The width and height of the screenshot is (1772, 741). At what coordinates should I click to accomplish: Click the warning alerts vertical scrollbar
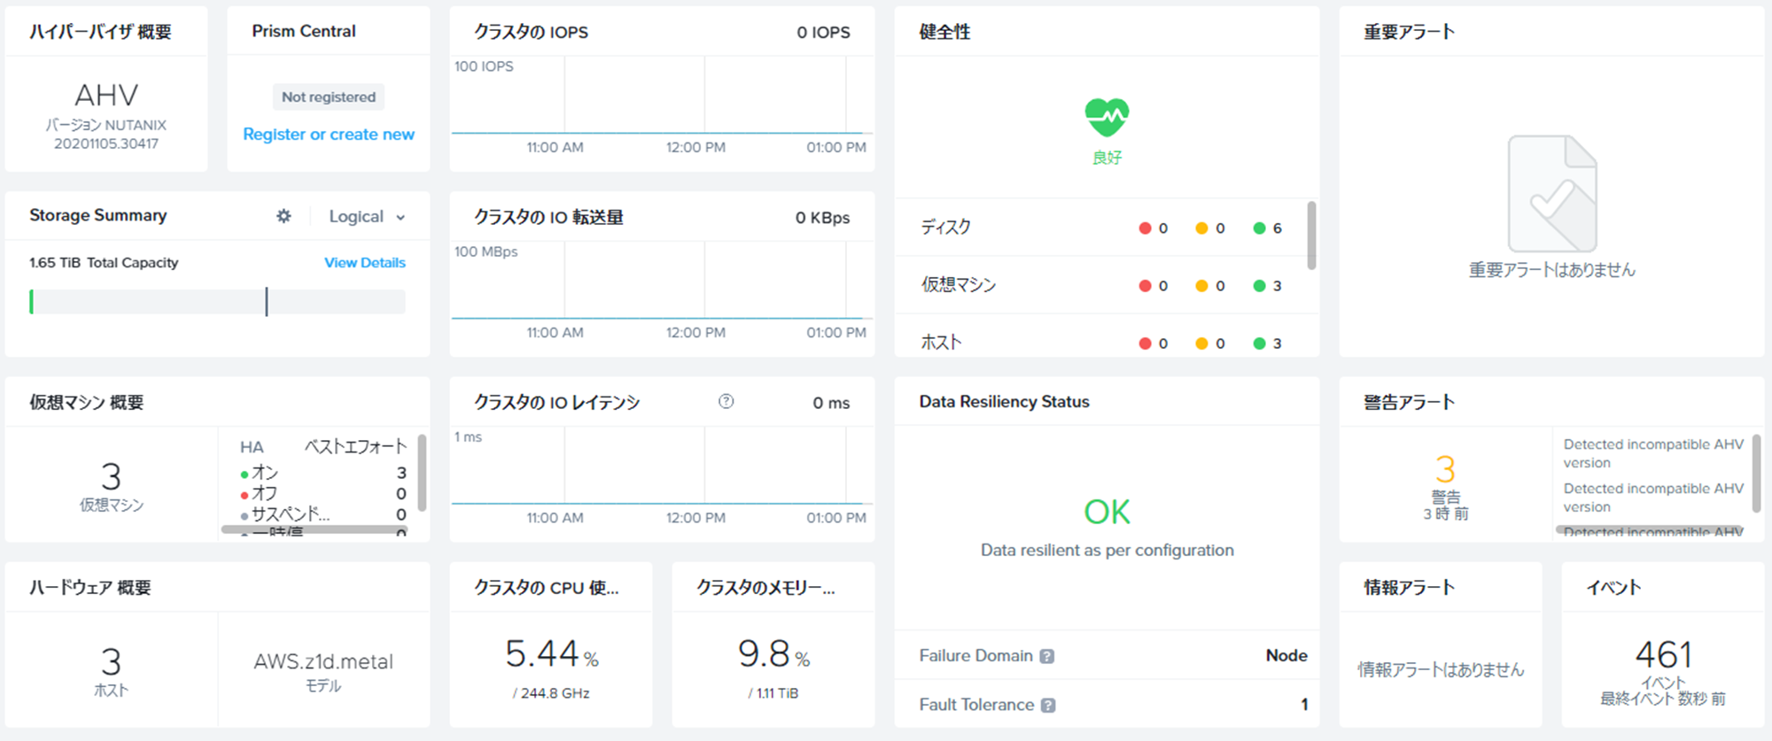(x=1756, y=473)
